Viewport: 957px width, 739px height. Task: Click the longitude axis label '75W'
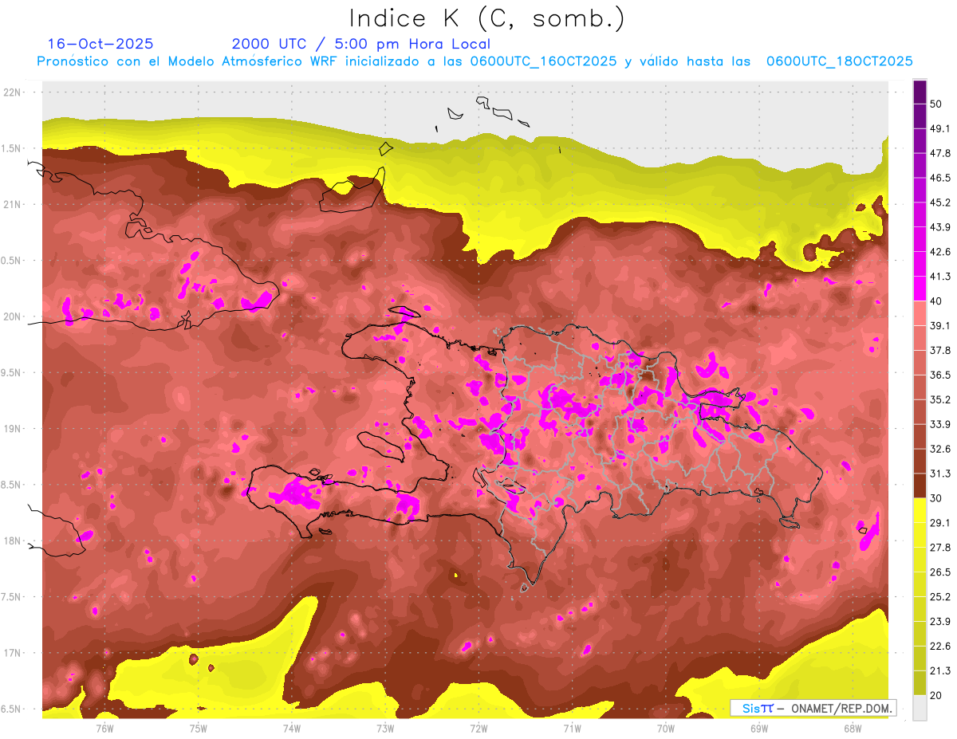pos(199,728)
